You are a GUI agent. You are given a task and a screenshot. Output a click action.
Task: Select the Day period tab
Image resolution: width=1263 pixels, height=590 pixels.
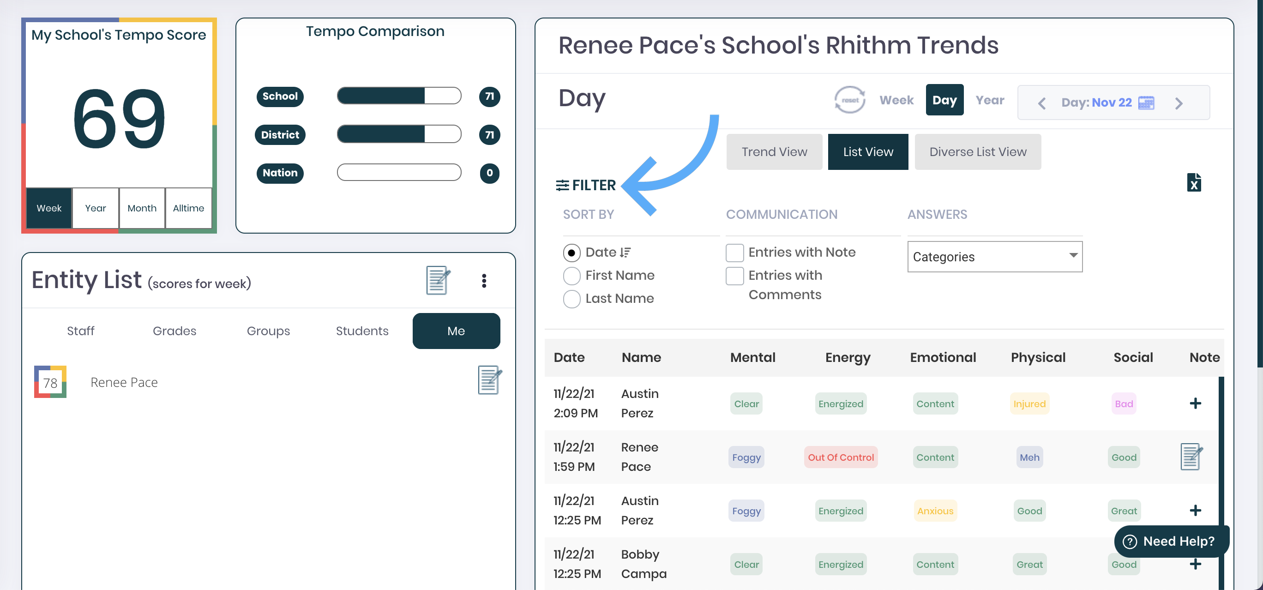(944, 100)
